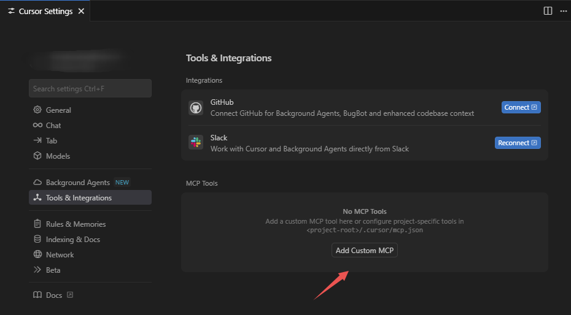
Task: Connect the GitHub integration
Action: 521,107
